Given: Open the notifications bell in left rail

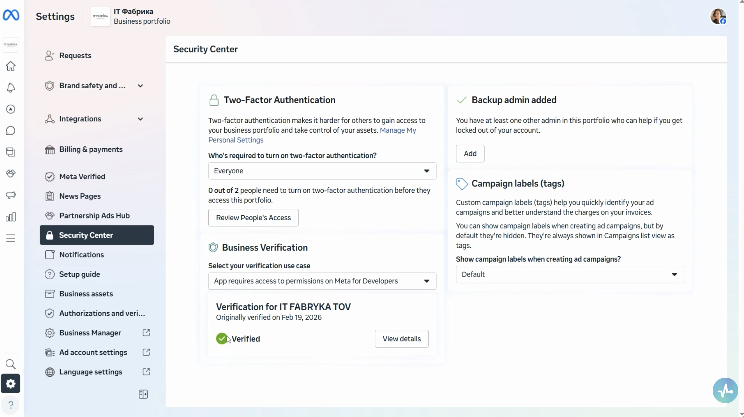Looking at the screenshot, I should pos(11,88).
